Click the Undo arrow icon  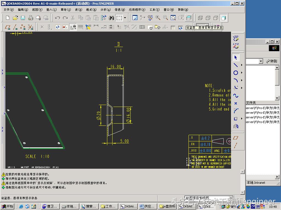(57, 18)
